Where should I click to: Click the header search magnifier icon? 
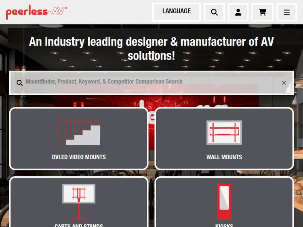point(214,12)
